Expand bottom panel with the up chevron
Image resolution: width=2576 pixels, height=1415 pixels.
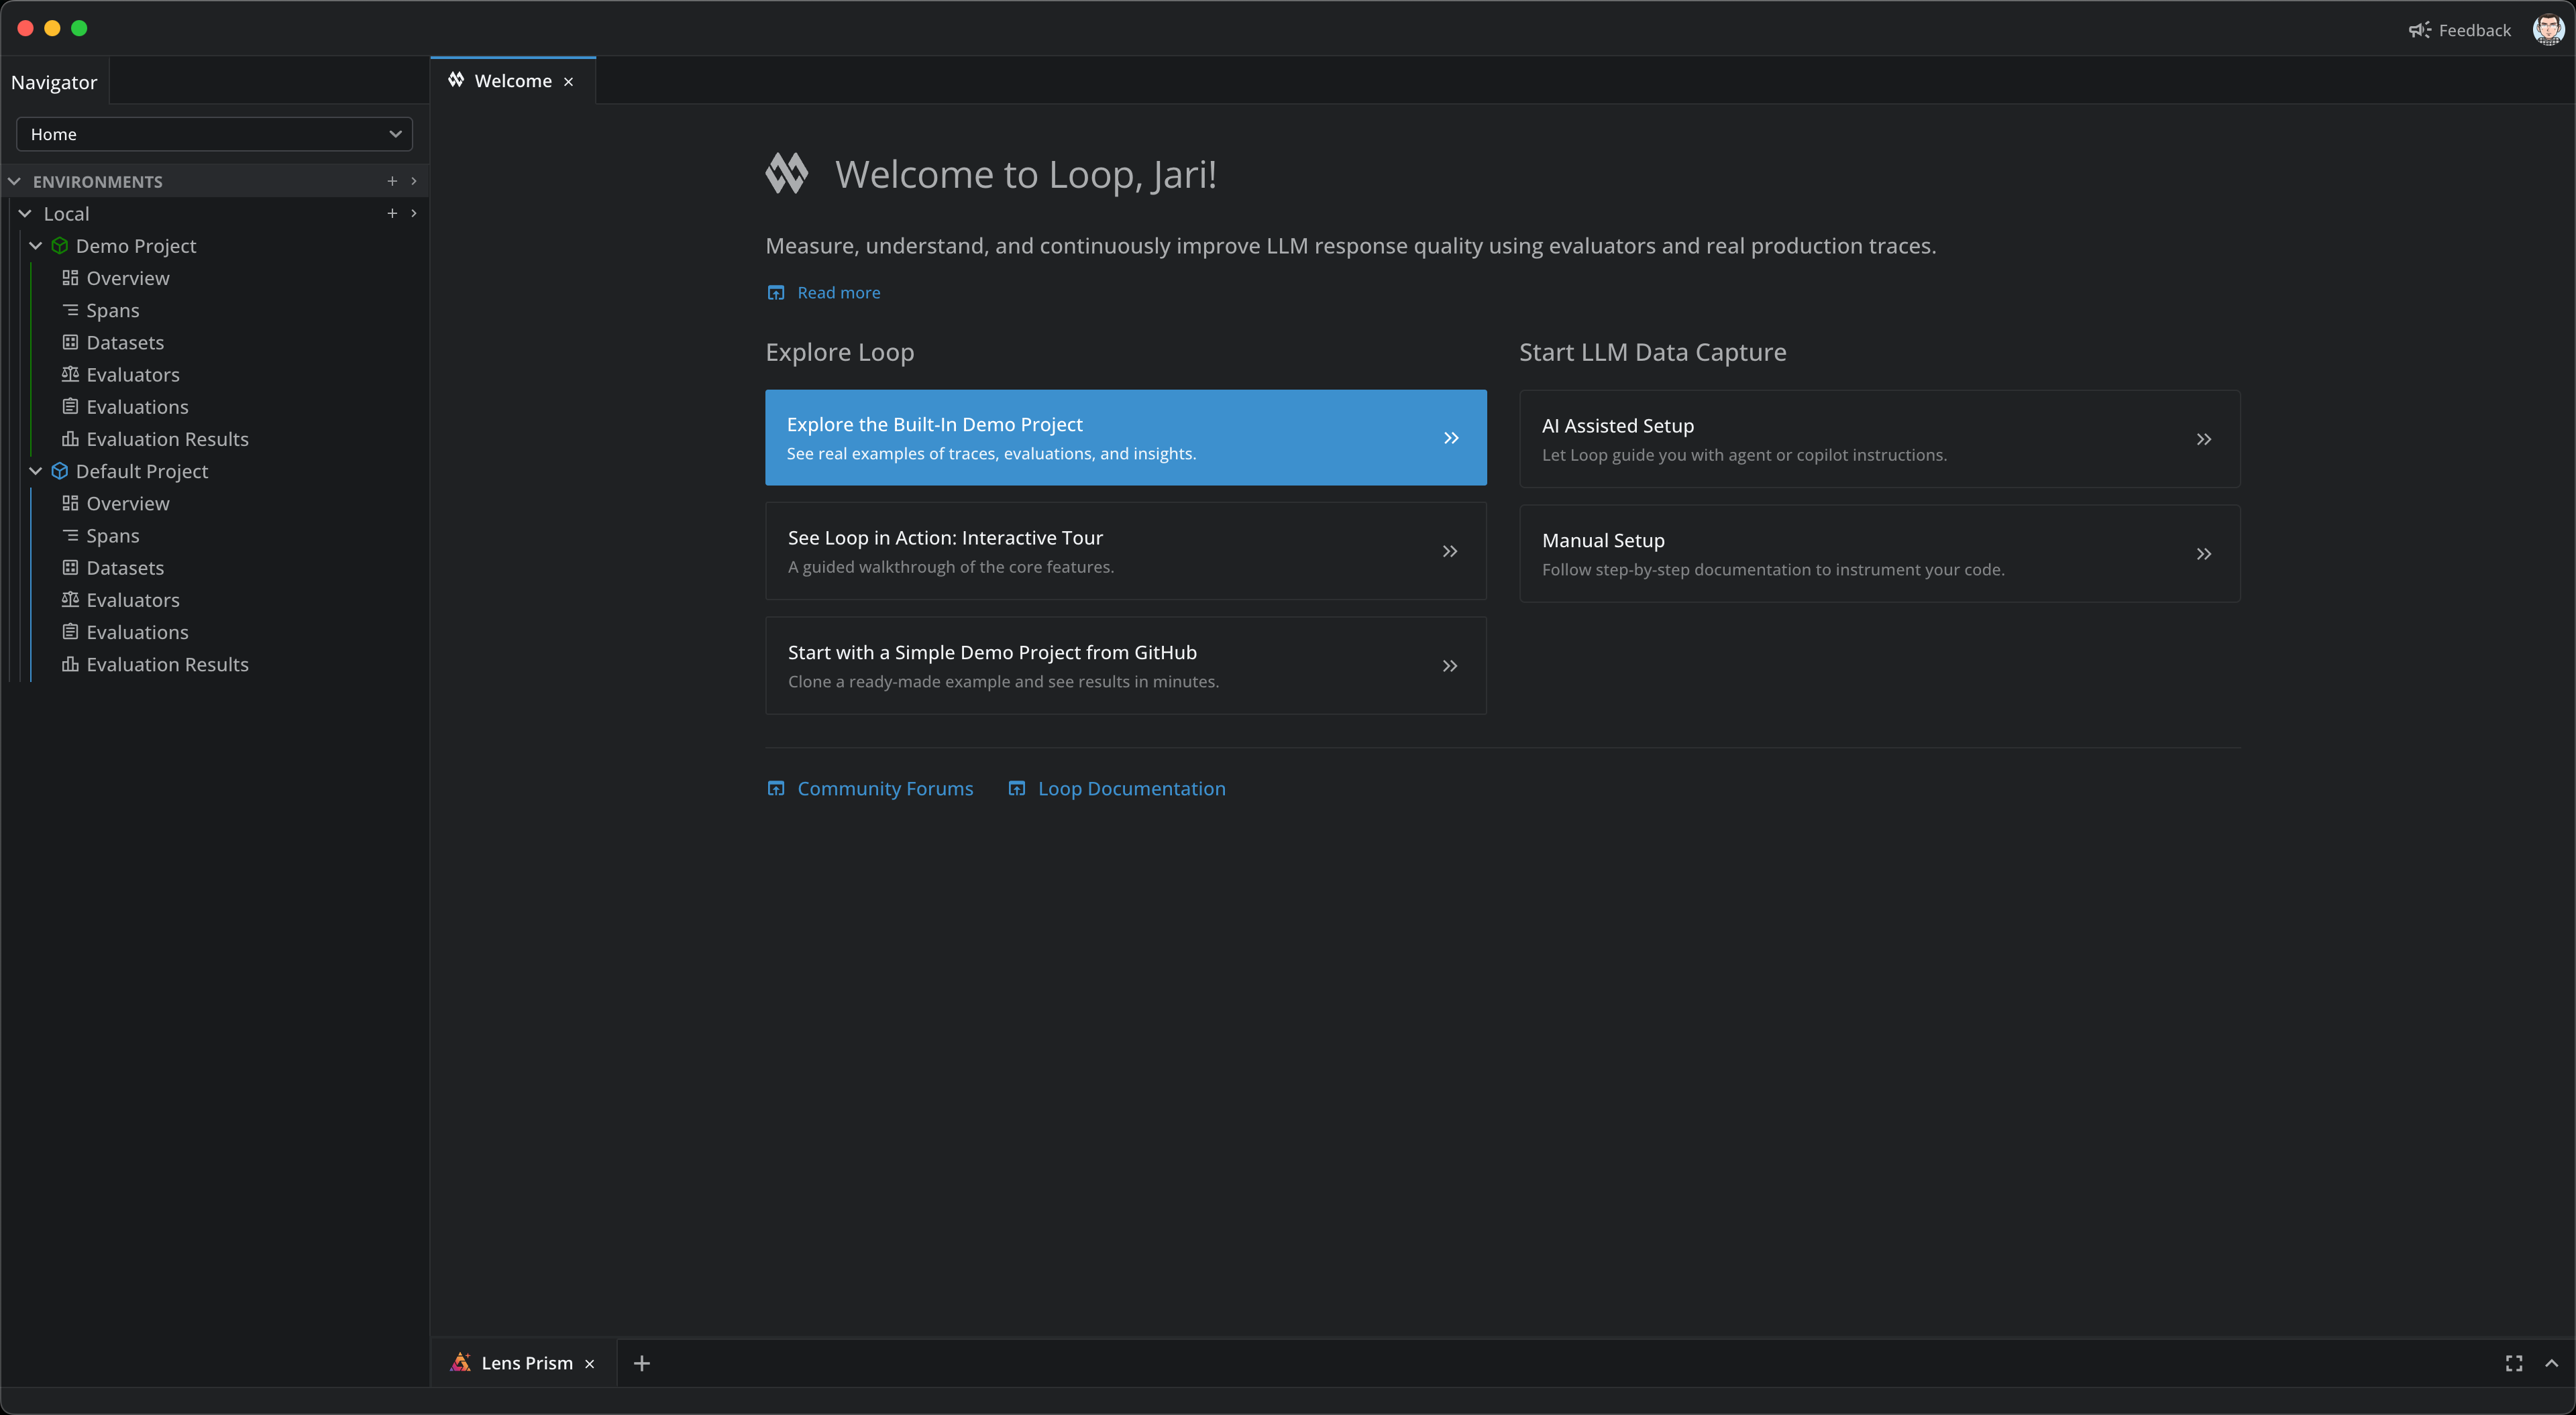point(2551,1363)
